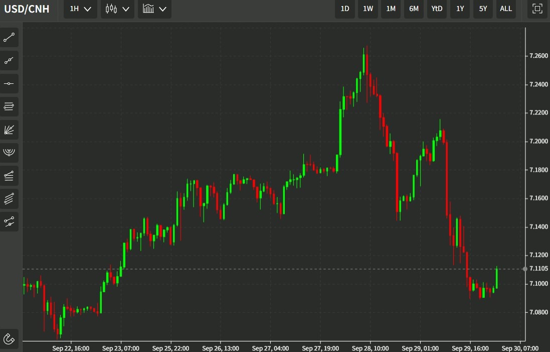The width and height of the screenshot is (550, 352).
Task: Open the fullscreen chart view
Action: coord(537,9)
